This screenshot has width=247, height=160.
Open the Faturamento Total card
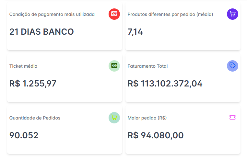183,78
